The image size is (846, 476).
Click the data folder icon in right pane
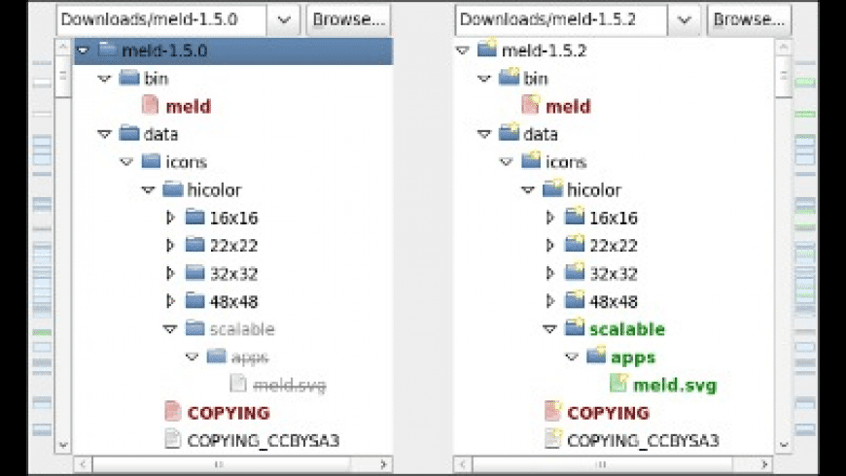point(509,133)
